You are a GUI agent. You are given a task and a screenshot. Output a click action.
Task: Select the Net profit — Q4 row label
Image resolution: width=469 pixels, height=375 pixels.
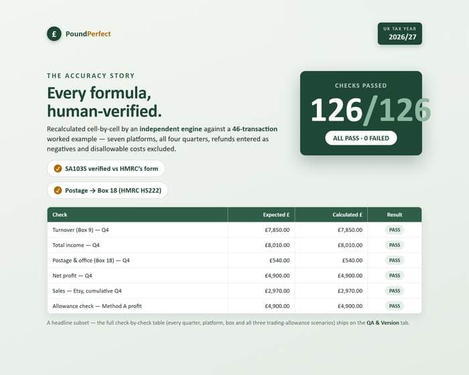[x=72, y=276]
